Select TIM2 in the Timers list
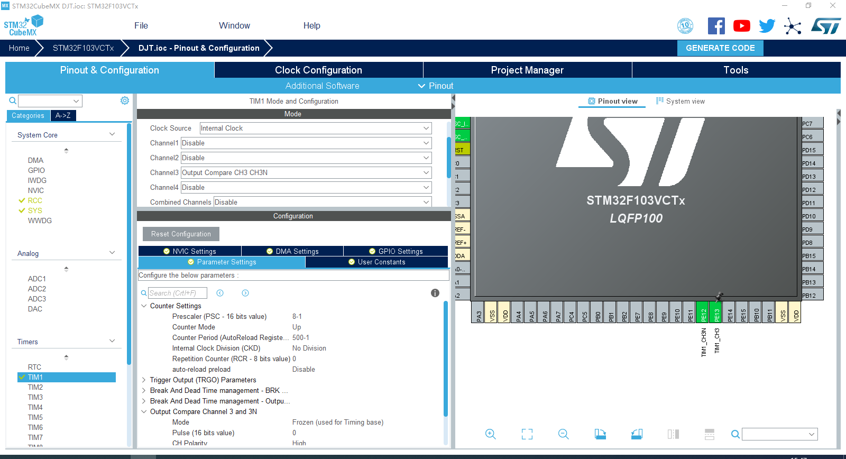Screen dimensions: 846x459 [x=35, y=387]
